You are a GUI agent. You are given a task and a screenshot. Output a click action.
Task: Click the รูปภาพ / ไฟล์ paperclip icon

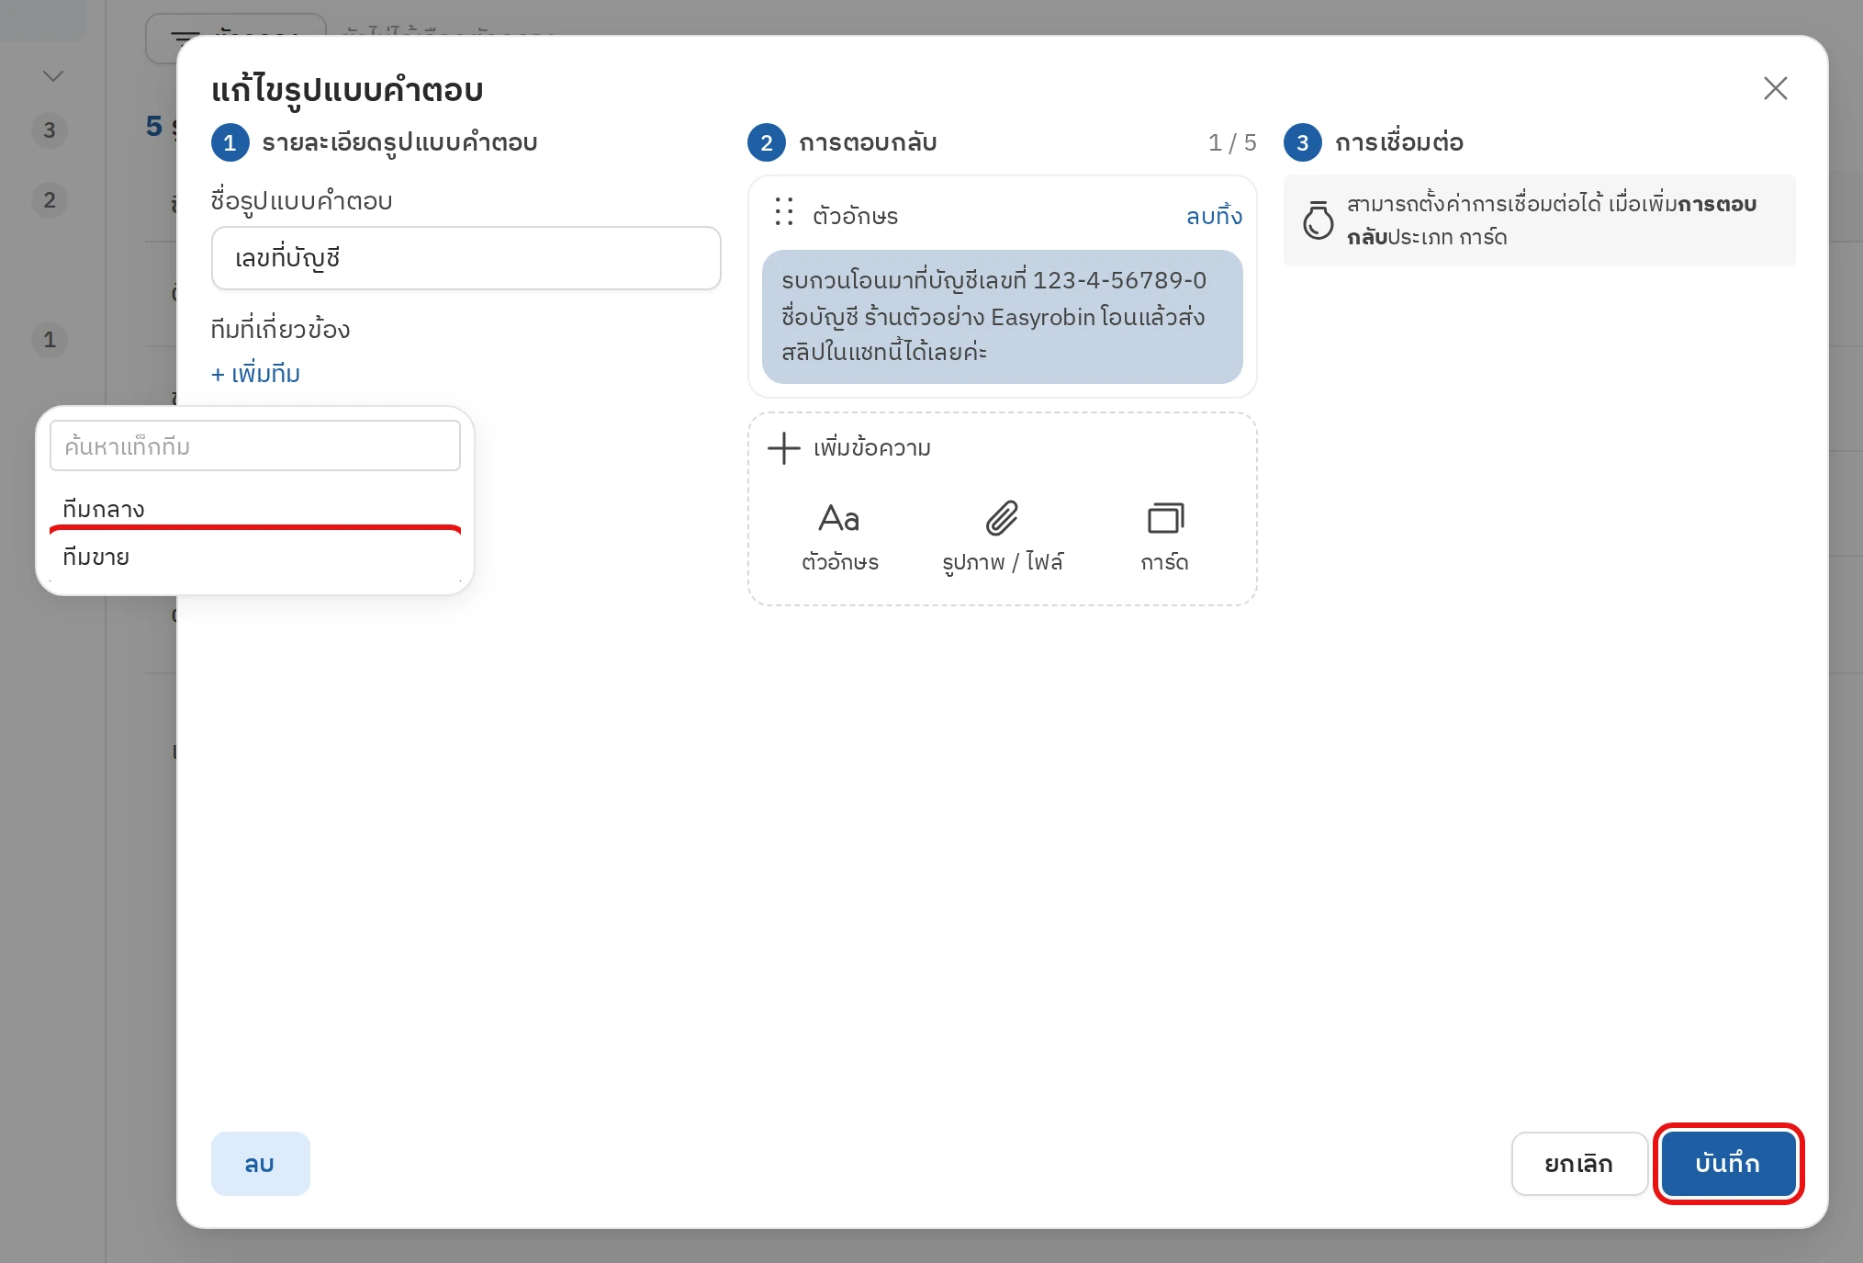[1002, 519]
